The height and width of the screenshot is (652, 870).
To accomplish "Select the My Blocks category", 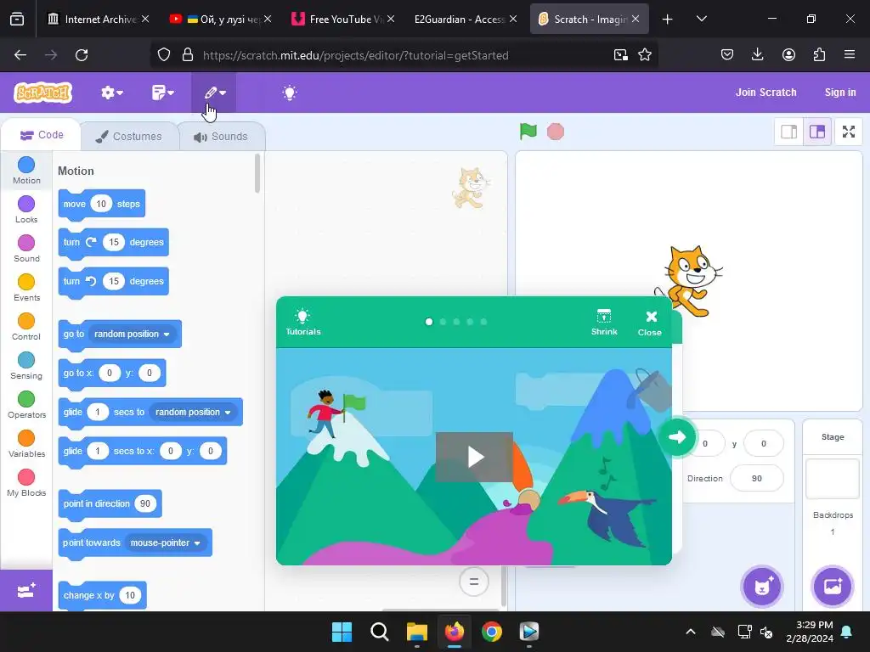I will click(26, 483).
